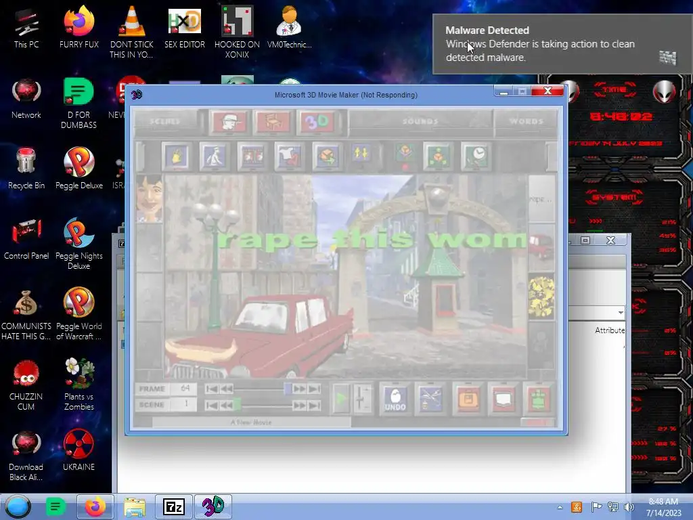Choose the yellow up-down arrows tool
693x520 pixels.
point(361,155)
